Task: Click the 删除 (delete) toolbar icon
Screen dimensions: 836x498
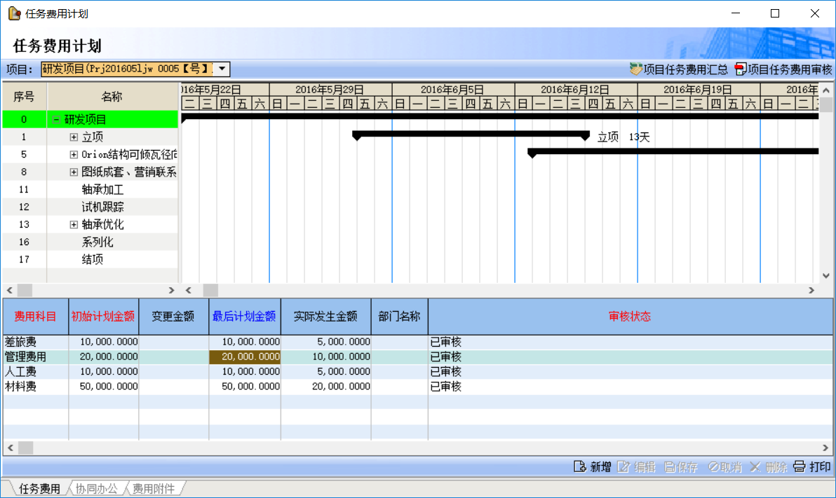Action: (755, 467)
